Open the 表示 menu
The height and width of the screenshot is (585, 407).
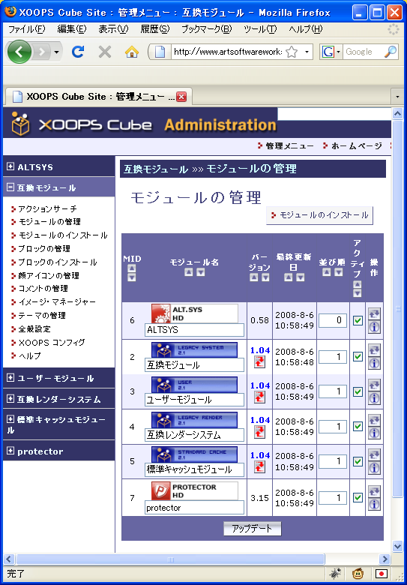coord(113,29)
